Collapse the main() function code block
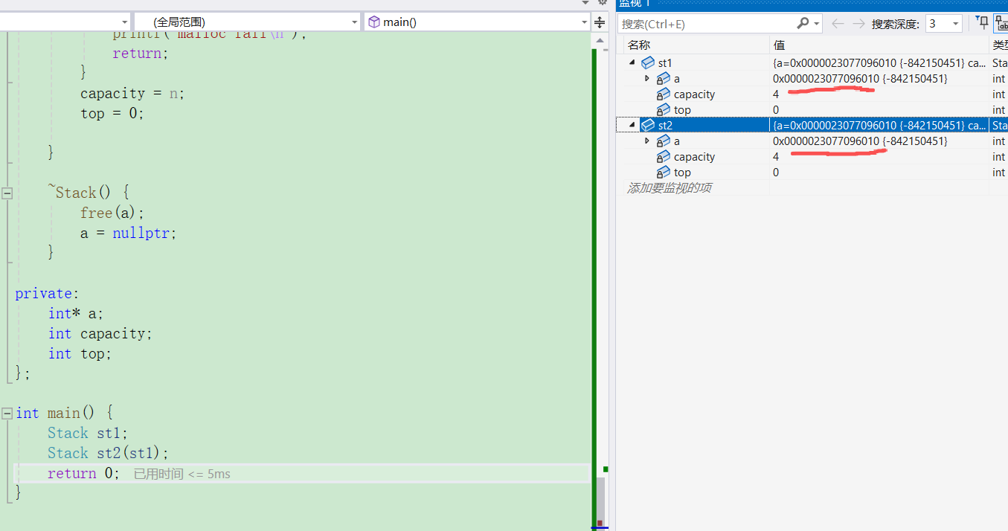The height and width of the screenshot is (531, 1008). (7, 413)
